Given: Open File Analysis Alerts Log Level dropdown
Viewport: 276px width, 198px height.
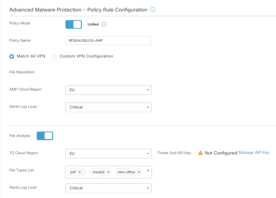Looking at the screenshot, I should 108,188.
